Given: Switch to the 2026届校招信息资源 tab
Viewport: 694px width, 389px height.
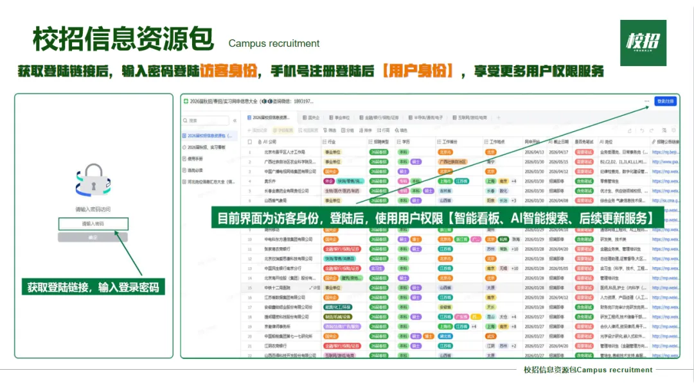Looking at the screenshot, I should click(269, 117).
